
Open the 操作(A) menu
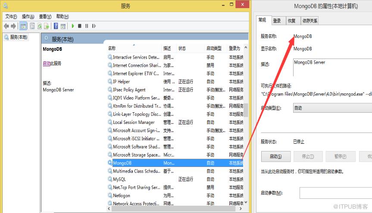pyautogui.click(x=28, y=16)
